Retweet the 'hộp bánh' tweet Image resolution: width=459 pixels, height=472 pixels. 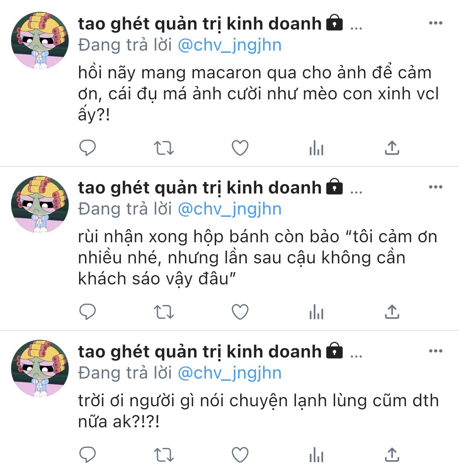point(164,312)
